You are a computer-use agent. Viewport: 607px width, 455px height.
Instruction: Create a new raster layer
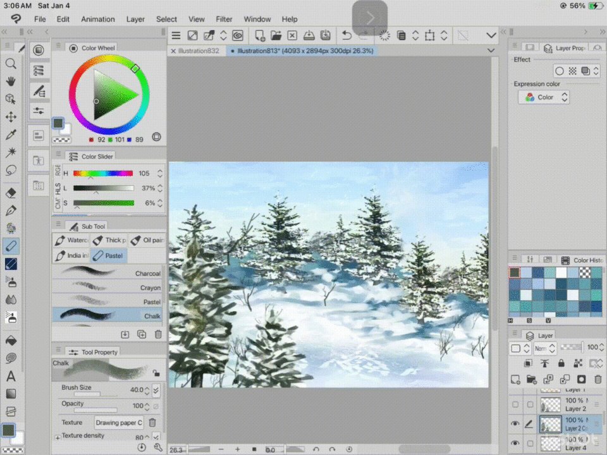coord(515,380)
